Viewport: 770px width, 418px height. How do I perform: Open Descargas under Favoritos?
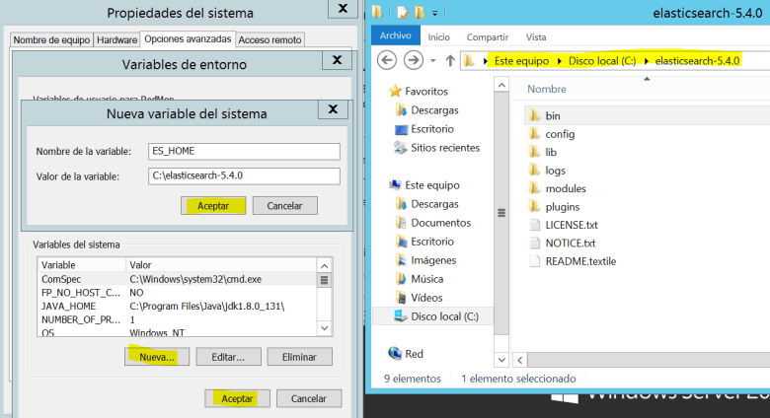(x=401, y=109)
